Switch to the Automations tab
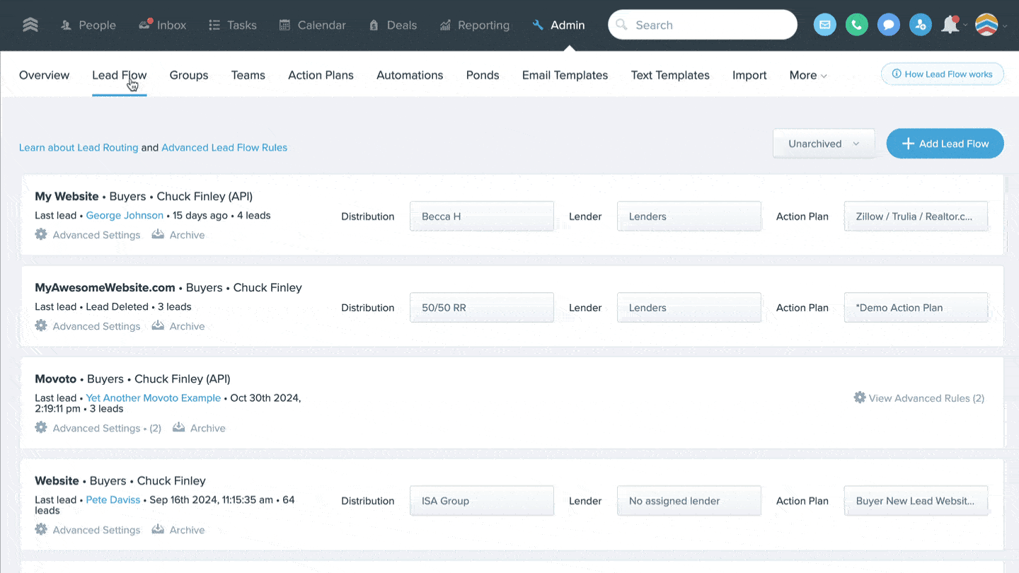1019x573 pixels. 410,76
